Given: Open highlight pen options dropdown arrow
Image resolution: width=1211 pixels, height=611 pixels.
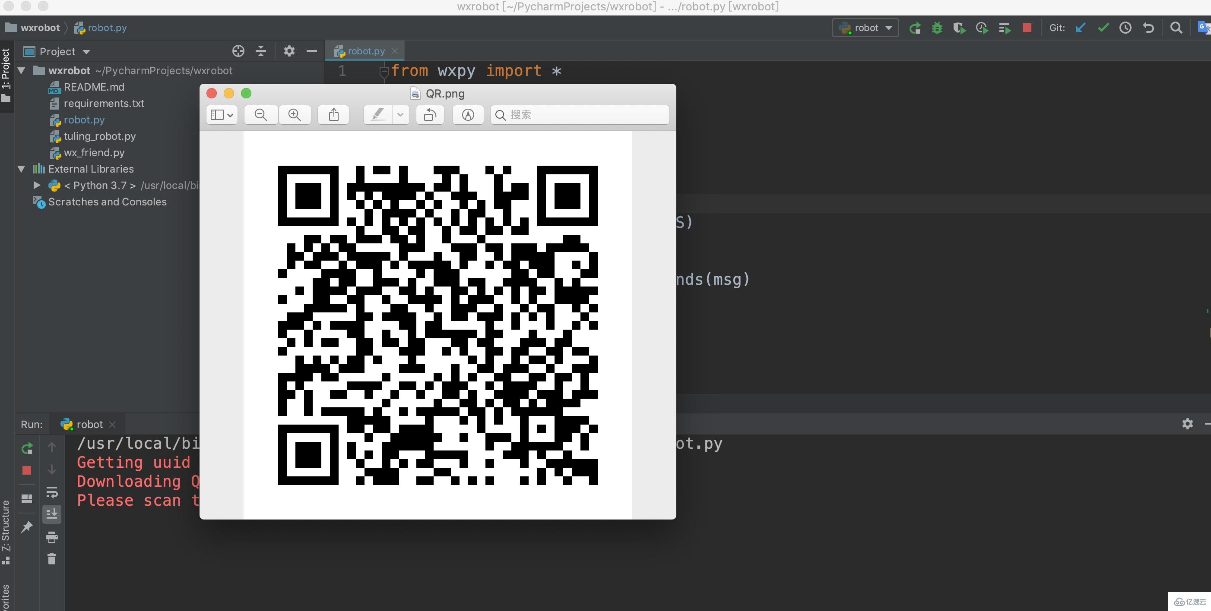Looking at the screenshot, I should [x=400, y=115].
